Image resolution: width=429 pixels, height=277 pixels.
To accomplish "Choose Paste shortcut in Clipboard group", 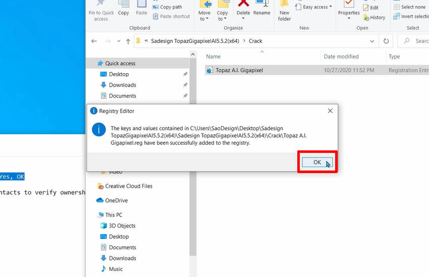I will pyautogui.click(x=171, y=17).
